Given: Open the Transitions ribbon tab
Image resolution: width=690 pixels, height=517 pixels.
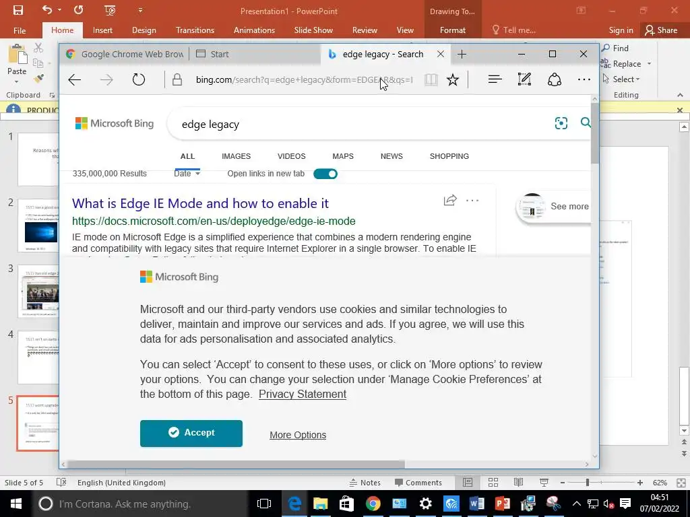Looking at the screenshot, I should point(195,30).
